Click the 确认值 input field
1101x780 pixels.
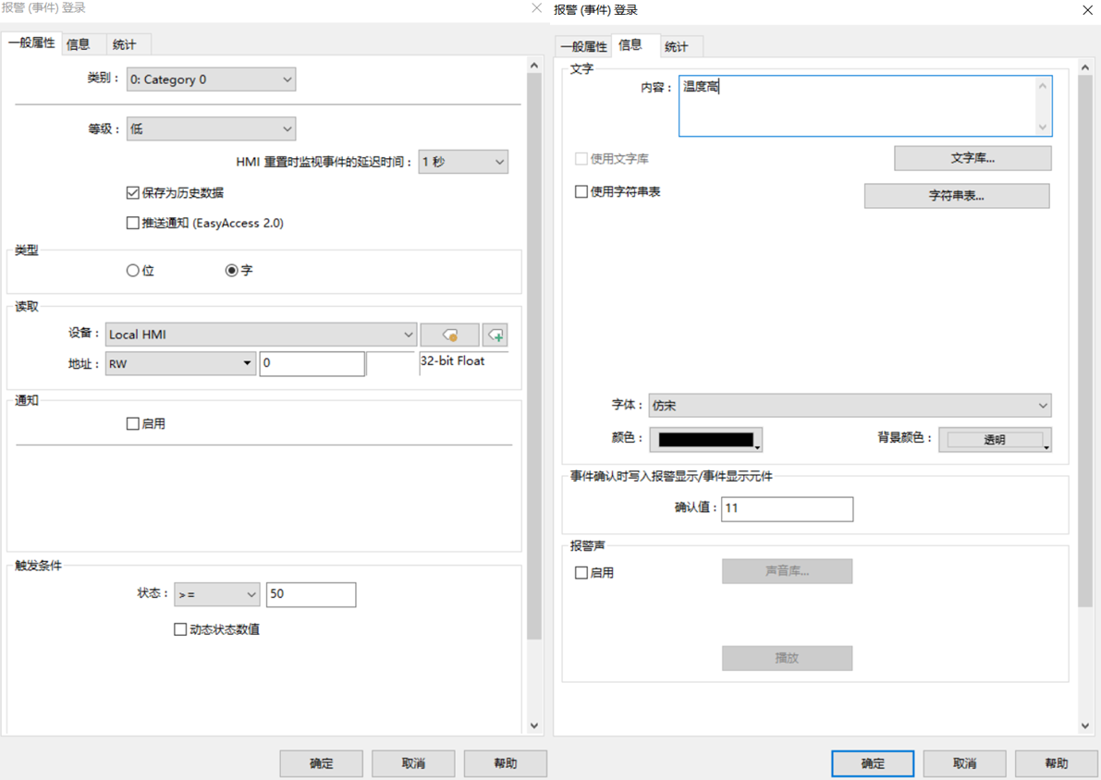(787, 508)
